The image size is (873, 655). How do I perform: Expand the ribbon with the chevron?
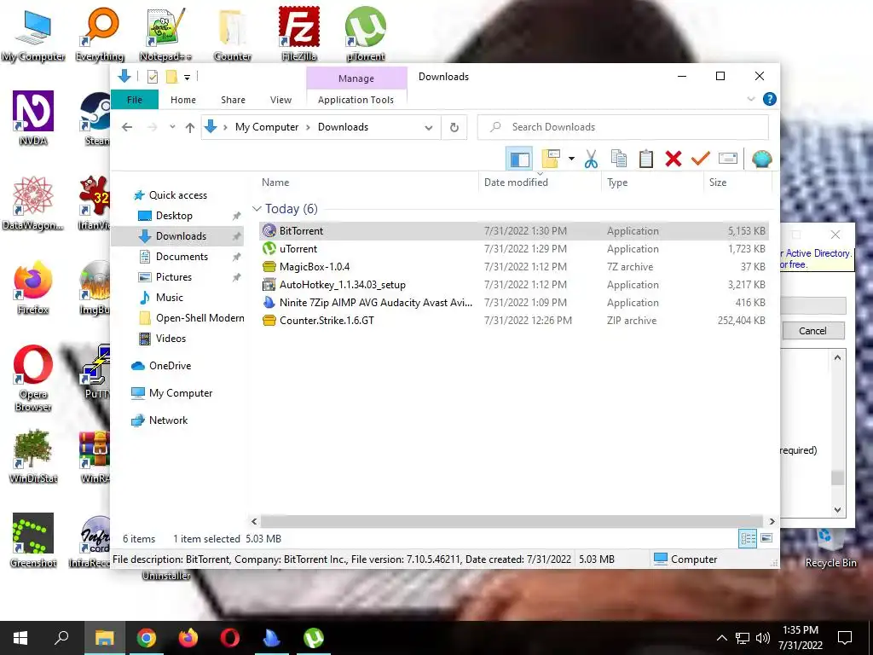point(750,99)
